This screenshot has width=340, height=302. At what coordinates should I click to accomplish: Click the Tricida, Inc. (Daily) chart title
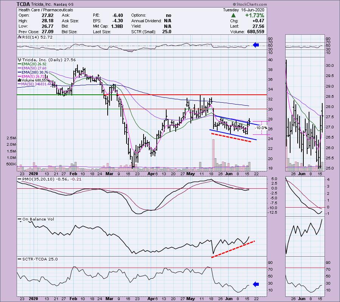coord(49,60)
